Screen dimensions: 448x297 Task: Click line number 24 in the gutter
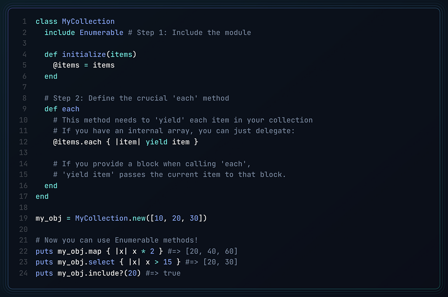coord(23,273)
